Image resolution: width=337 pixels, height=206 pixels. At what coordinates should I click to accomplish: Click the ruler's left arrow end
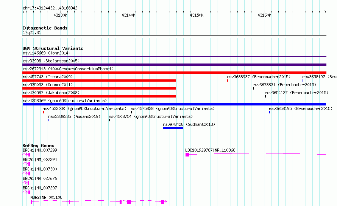[23, 12]
